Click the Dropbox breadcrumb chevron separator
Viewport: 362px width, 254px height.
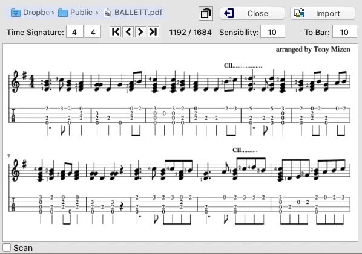point(53,13)
